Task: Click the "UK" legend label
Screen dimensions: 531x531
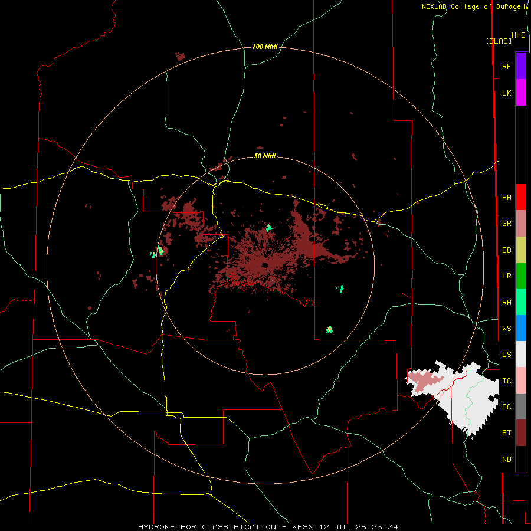Action: click(506, 93)
